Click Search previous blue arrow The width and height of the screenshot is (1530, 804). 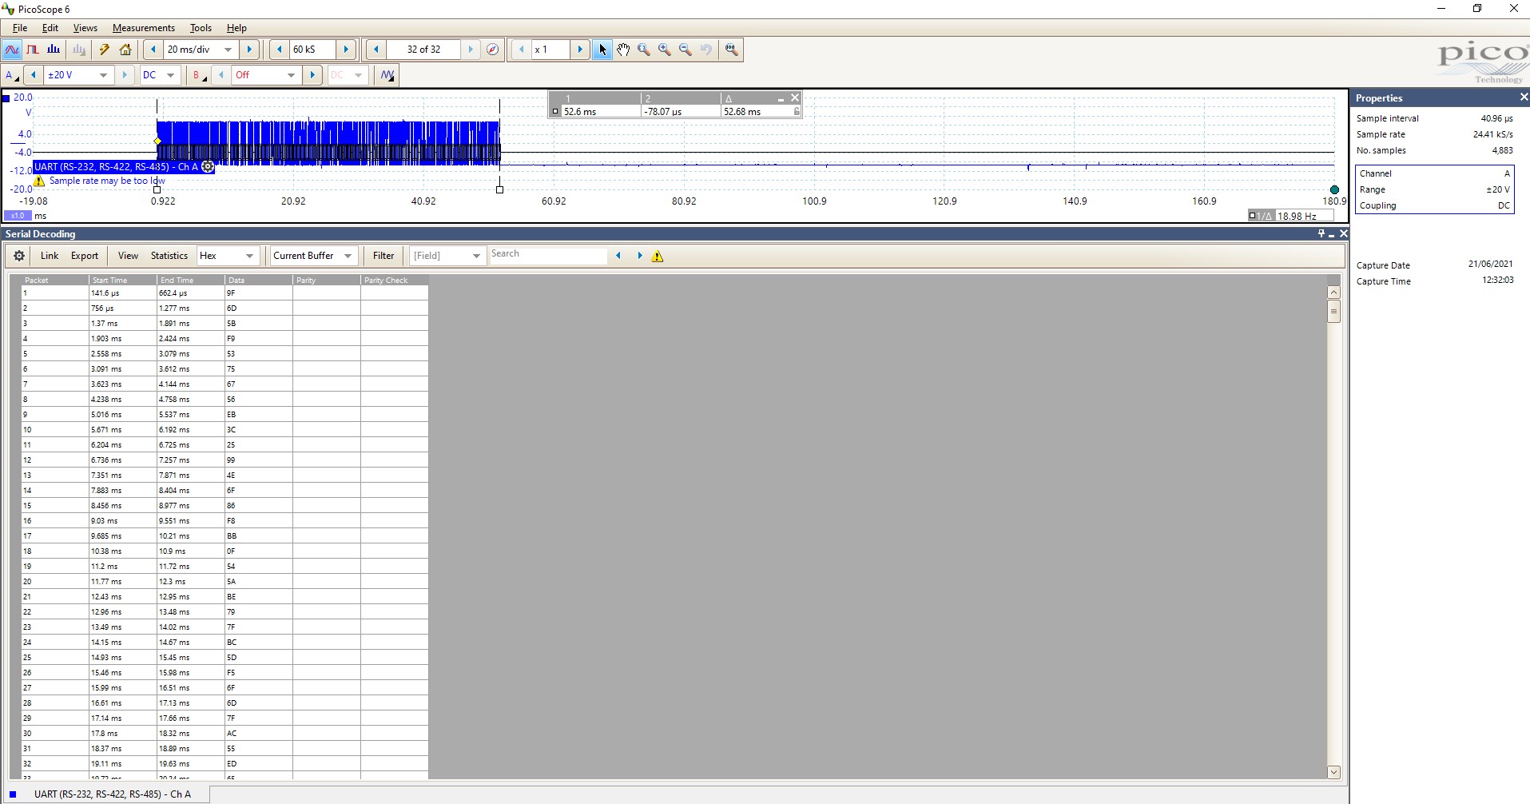click(x=618, y=256)
